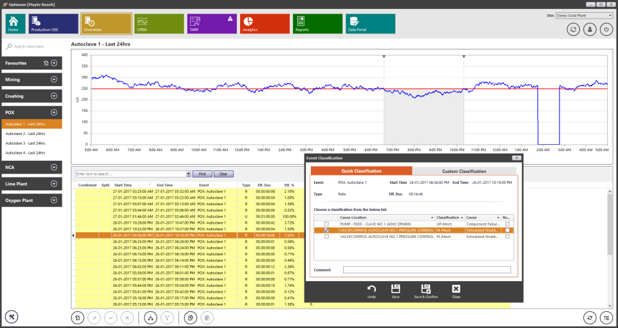Open the Downtime module tile
The width and height of the screenshot is (618, 328).
tap(106, 24)
